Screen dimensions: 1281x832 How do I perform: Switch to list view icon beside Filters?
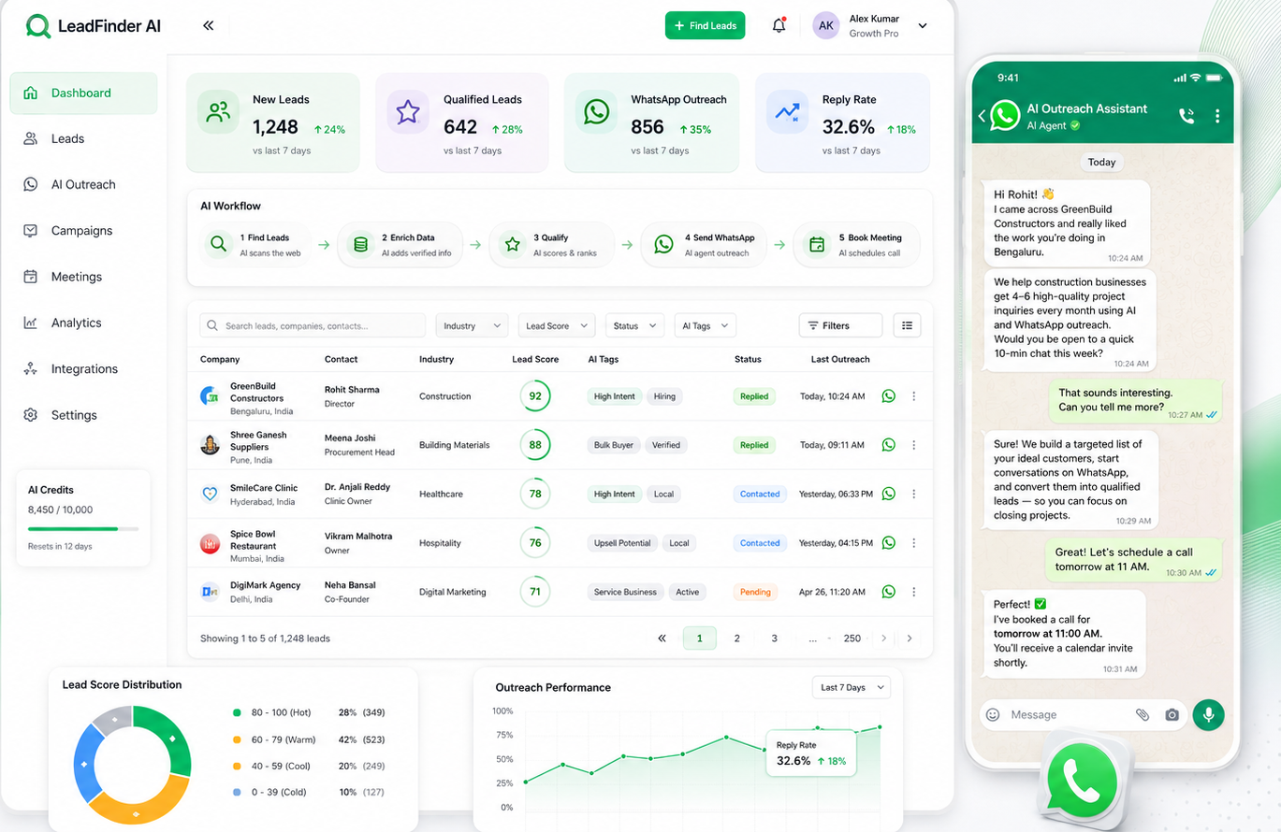click(x=907, y=325)
